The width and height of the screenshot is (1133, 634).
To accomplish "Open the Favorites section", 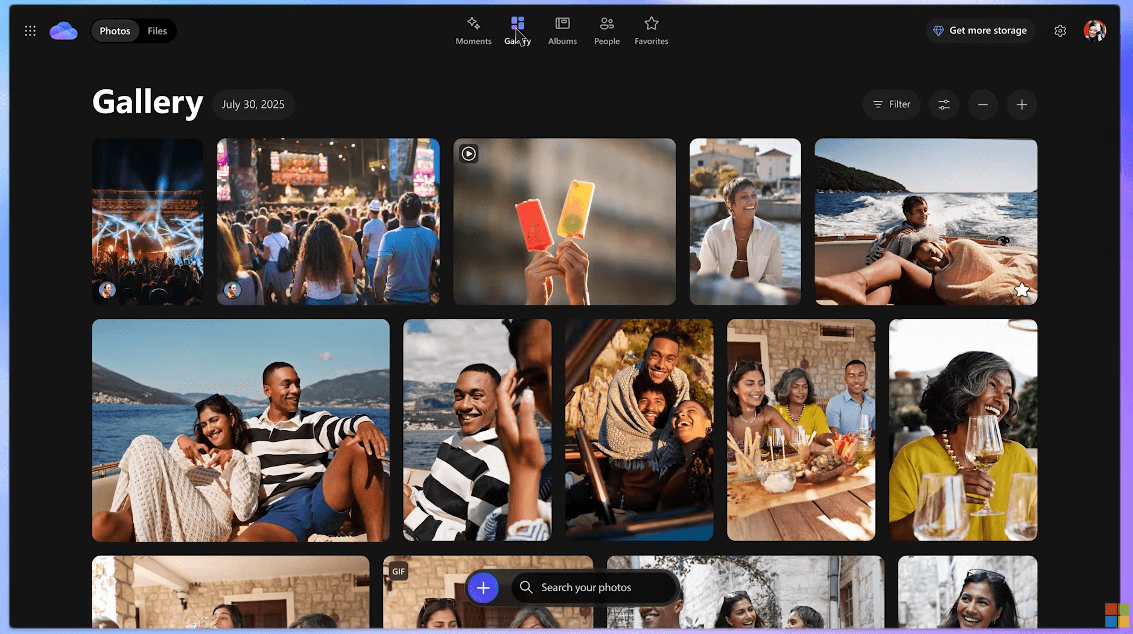I will (651, 31).
